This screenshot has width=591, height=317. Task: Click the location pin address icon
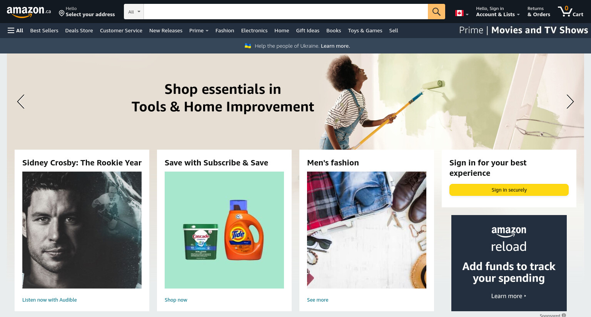click(x=62, y=13)
